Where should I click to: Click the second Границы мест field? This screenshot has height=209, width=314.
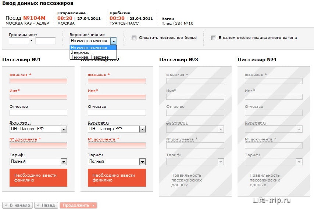[x=46, y=41]
